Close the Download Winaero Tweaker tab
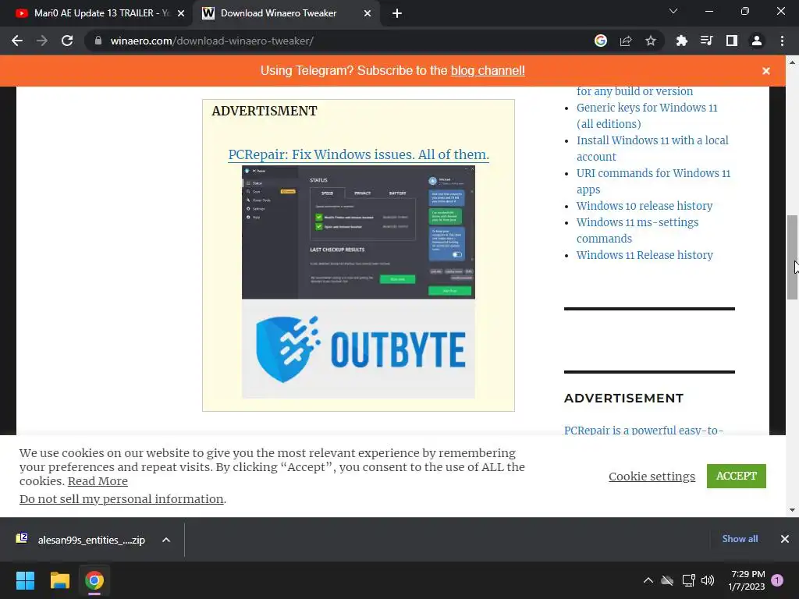Viewport: 799px width, 599px height. (368, 13)
